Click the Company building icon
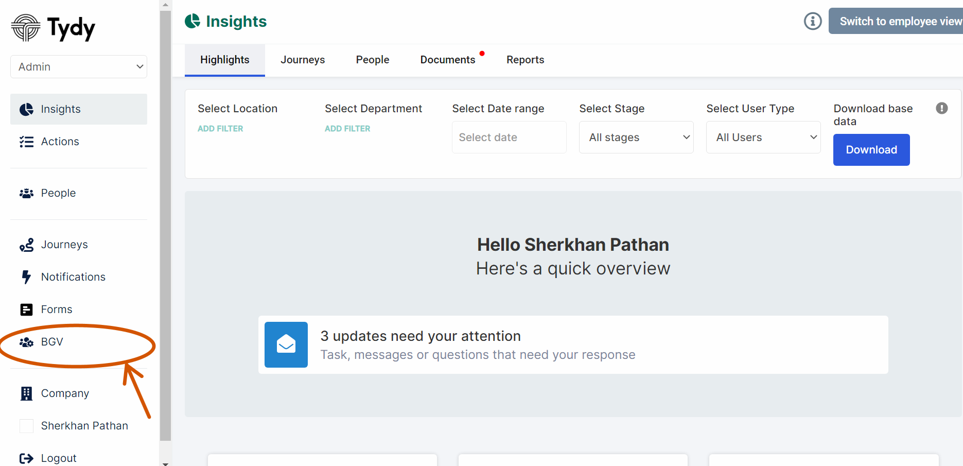Viewport: 963px width, 466px height. (26, 393)
